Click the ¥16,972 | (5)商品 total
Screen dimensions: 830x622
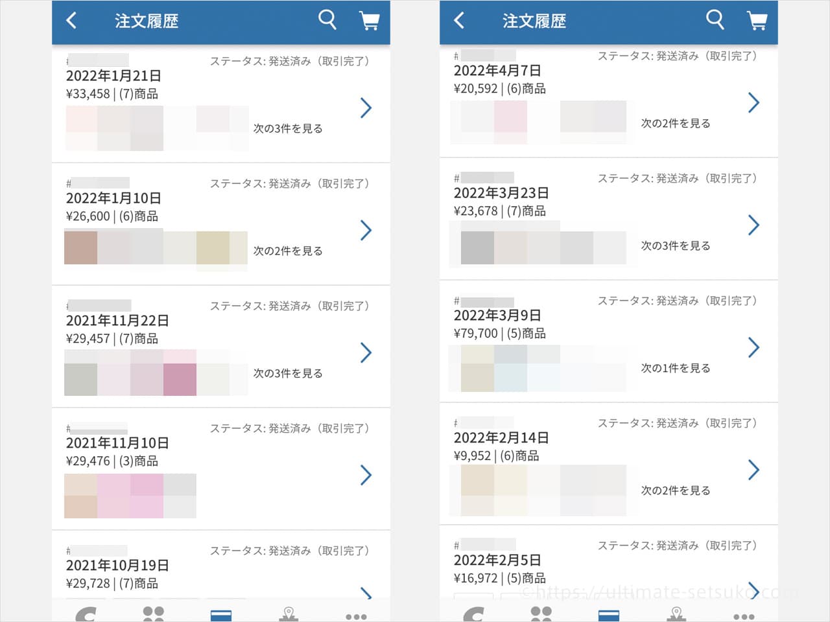coord(500,579)
